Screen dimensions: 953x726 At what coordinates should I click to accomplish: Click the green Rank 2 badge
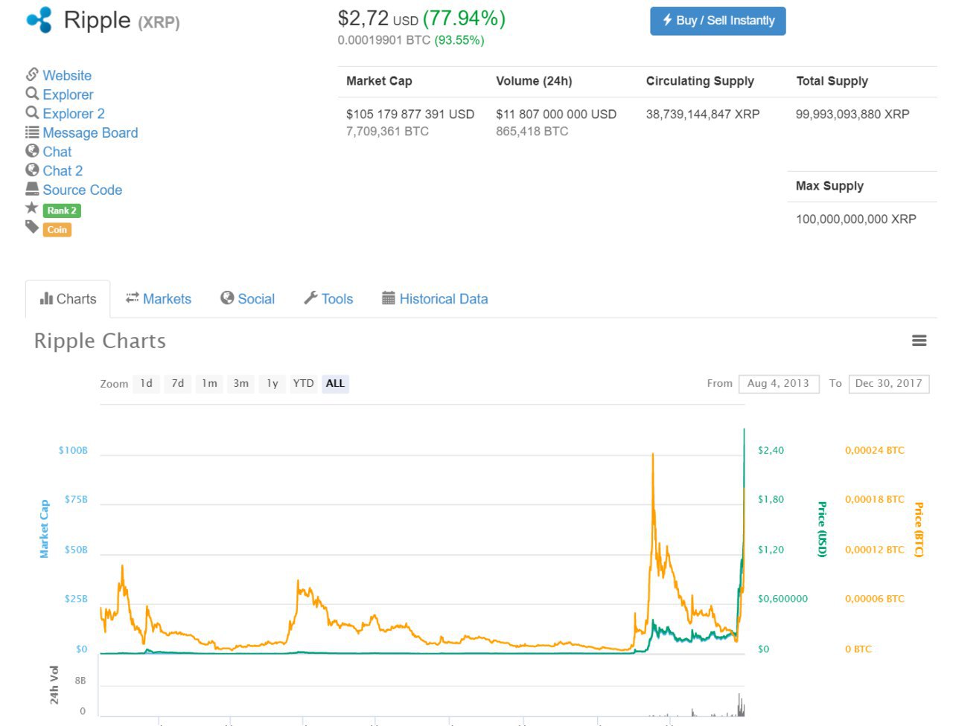pyautogui.click(x=62, y=211)
